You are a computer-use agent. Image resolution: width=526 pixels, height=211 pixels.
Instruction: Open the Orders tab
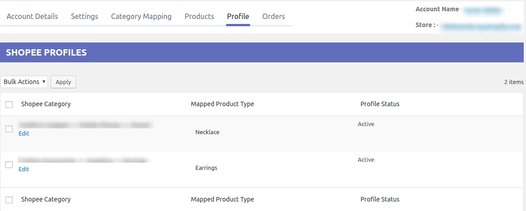pyautogui.click(x=274, y=16)
